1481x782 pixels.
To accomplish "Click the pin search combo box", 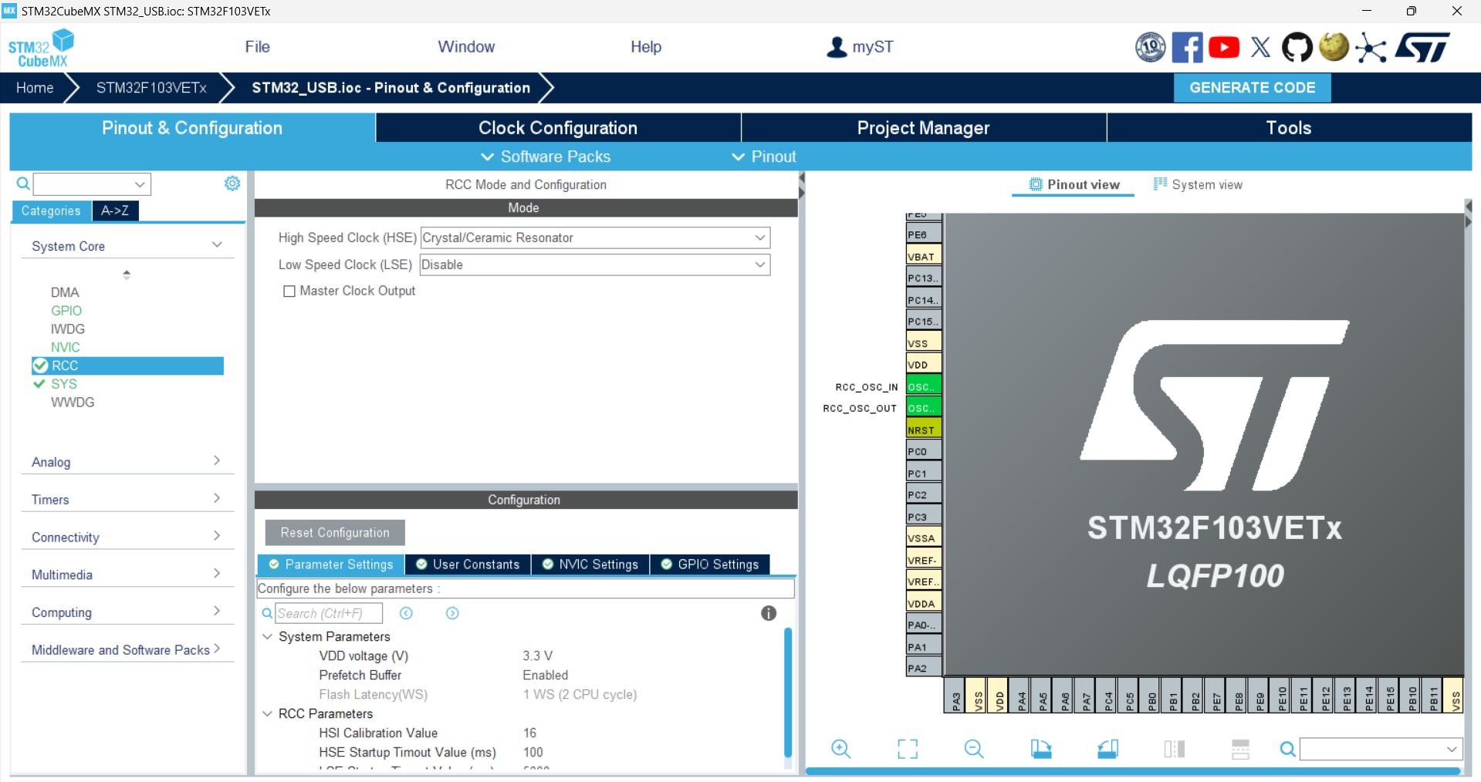I will coord(1381,749).
